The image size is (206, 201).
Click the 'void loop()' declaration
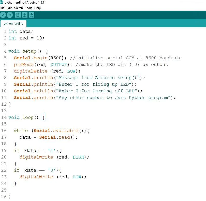tap(23, 117)
